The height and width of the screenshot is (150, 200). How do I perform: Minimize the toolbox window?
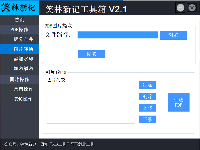point(180,8)
